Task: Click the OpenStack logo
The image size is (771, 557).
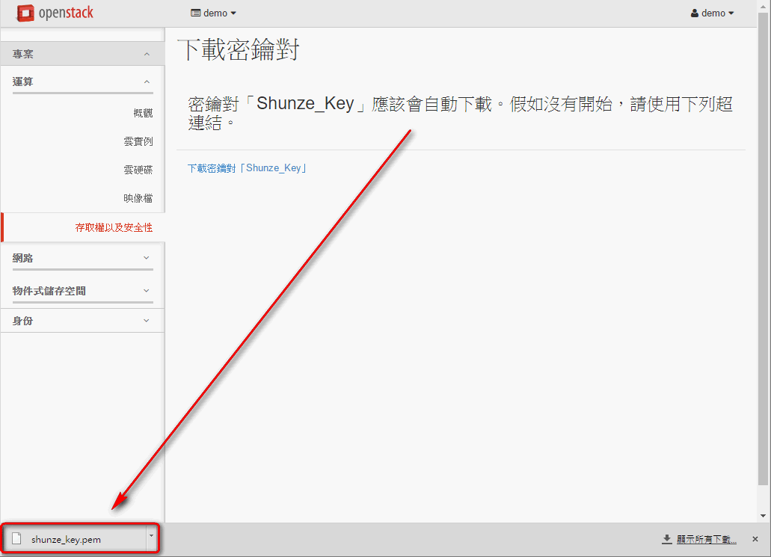Action: 55,13
